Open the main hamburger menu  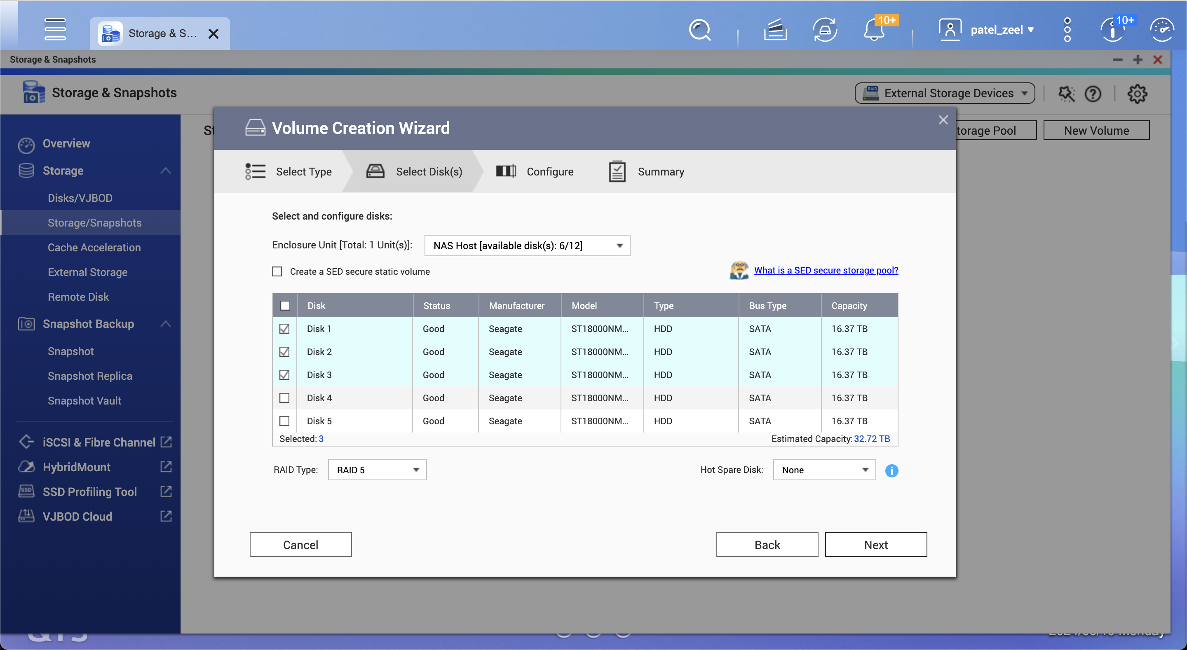pos(55,30)
